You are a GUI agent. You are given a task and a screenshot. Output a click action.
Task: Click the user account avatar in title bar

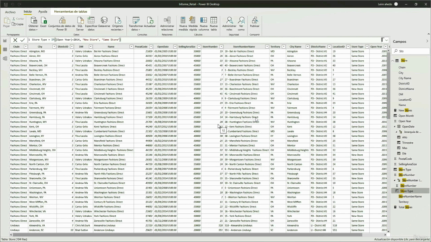pyautogui.click(x=396, y=4)
